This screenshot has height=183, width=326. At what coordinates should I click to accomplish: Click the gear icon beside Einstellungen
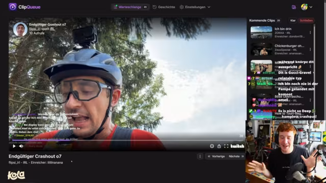181,7
